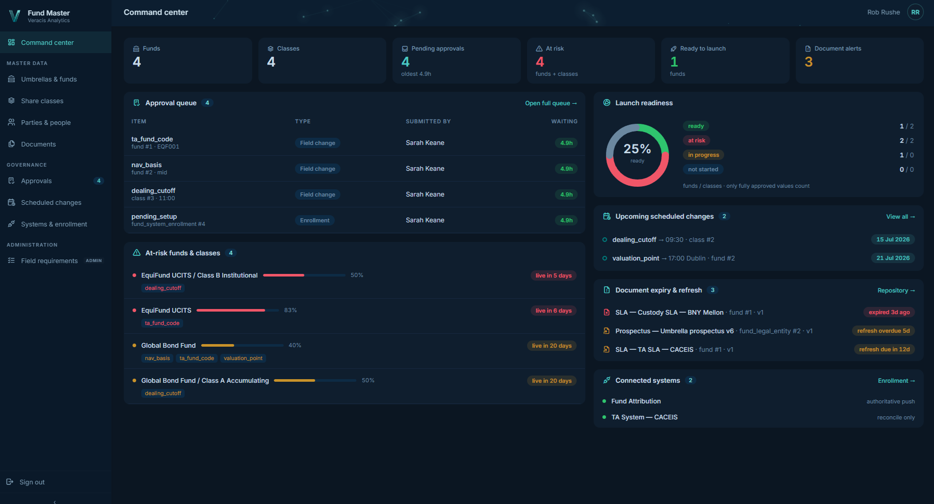Screen dimensions: 934x504
Task: Click the live in 6 days badge
Action: [553, 311]
